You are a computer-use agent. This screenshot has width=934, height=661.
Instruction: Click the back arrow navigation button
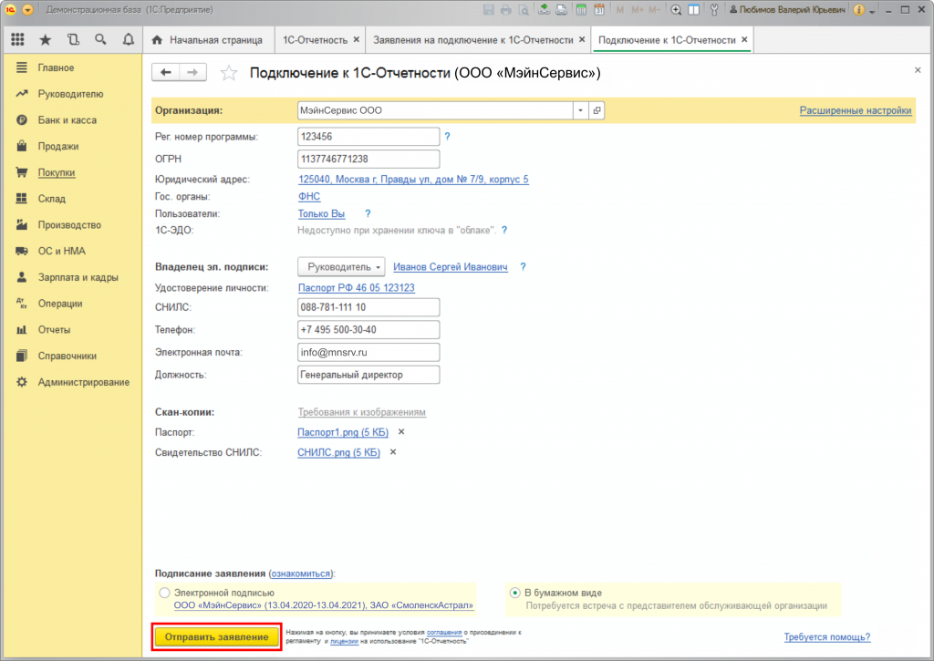pyautogui.click(x=166, y=73)
